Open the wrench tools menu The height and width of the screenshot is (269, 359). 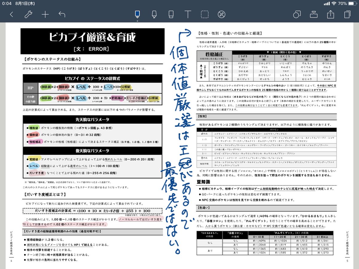(x=28, y=14)
